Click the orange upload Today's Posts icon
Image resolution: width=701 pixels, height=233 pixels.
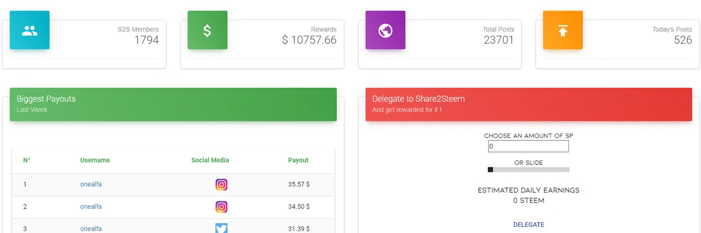click(563, 30)
